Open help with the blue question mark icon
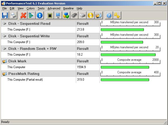This screenshot has width=168, height=125. point(109,15)
